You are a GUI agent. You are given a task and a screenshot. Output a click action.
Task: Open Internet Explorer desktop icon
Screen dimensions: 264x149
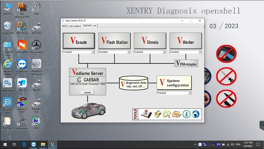[x=7, y=67]
